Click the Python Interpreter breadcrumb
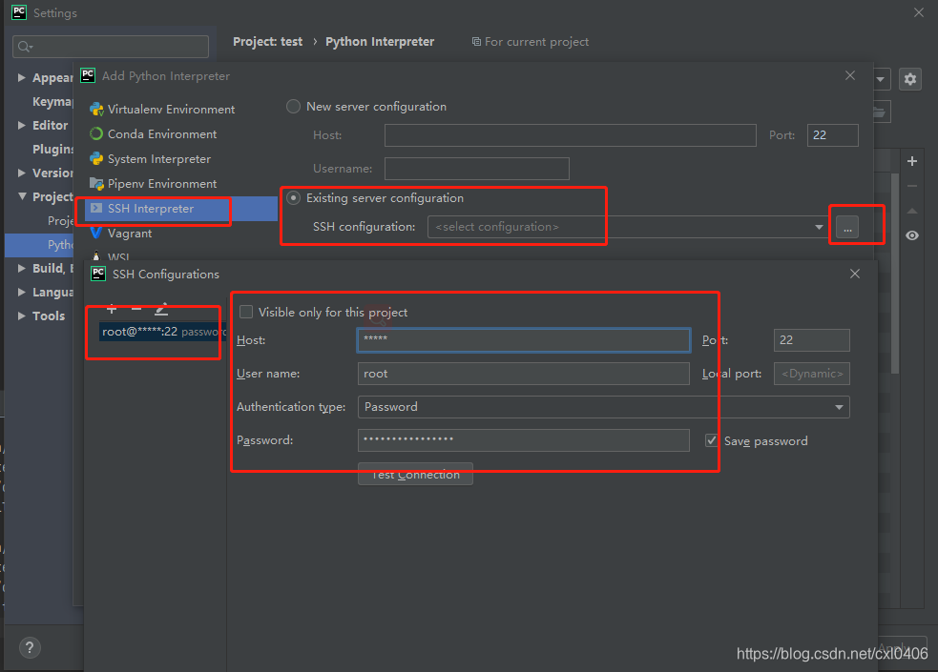Screen dimensions: 938x672 (x=380, y=41)
